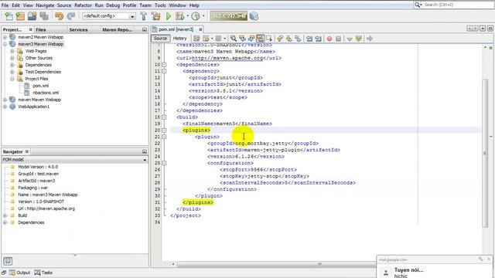Click the Open Project toolbar icon
This screenshot has width=495, height=278.
32,16
